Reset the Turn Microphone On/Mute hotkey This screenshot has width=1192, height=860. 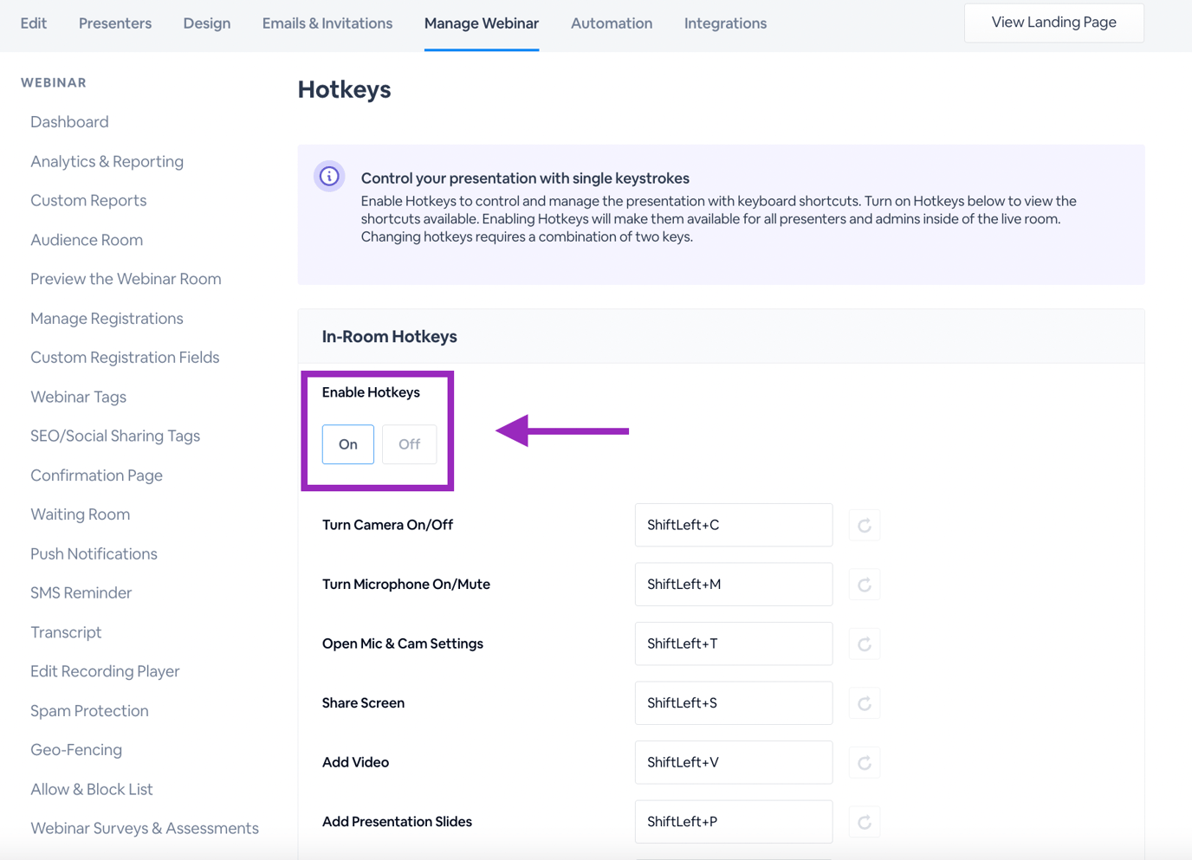[x=864, y=585]
